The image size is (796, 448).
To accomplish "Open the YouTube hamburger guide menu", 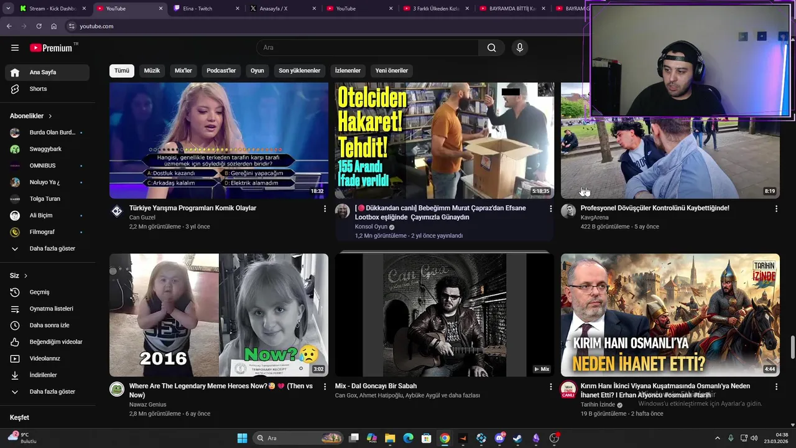I will [15, 48].
